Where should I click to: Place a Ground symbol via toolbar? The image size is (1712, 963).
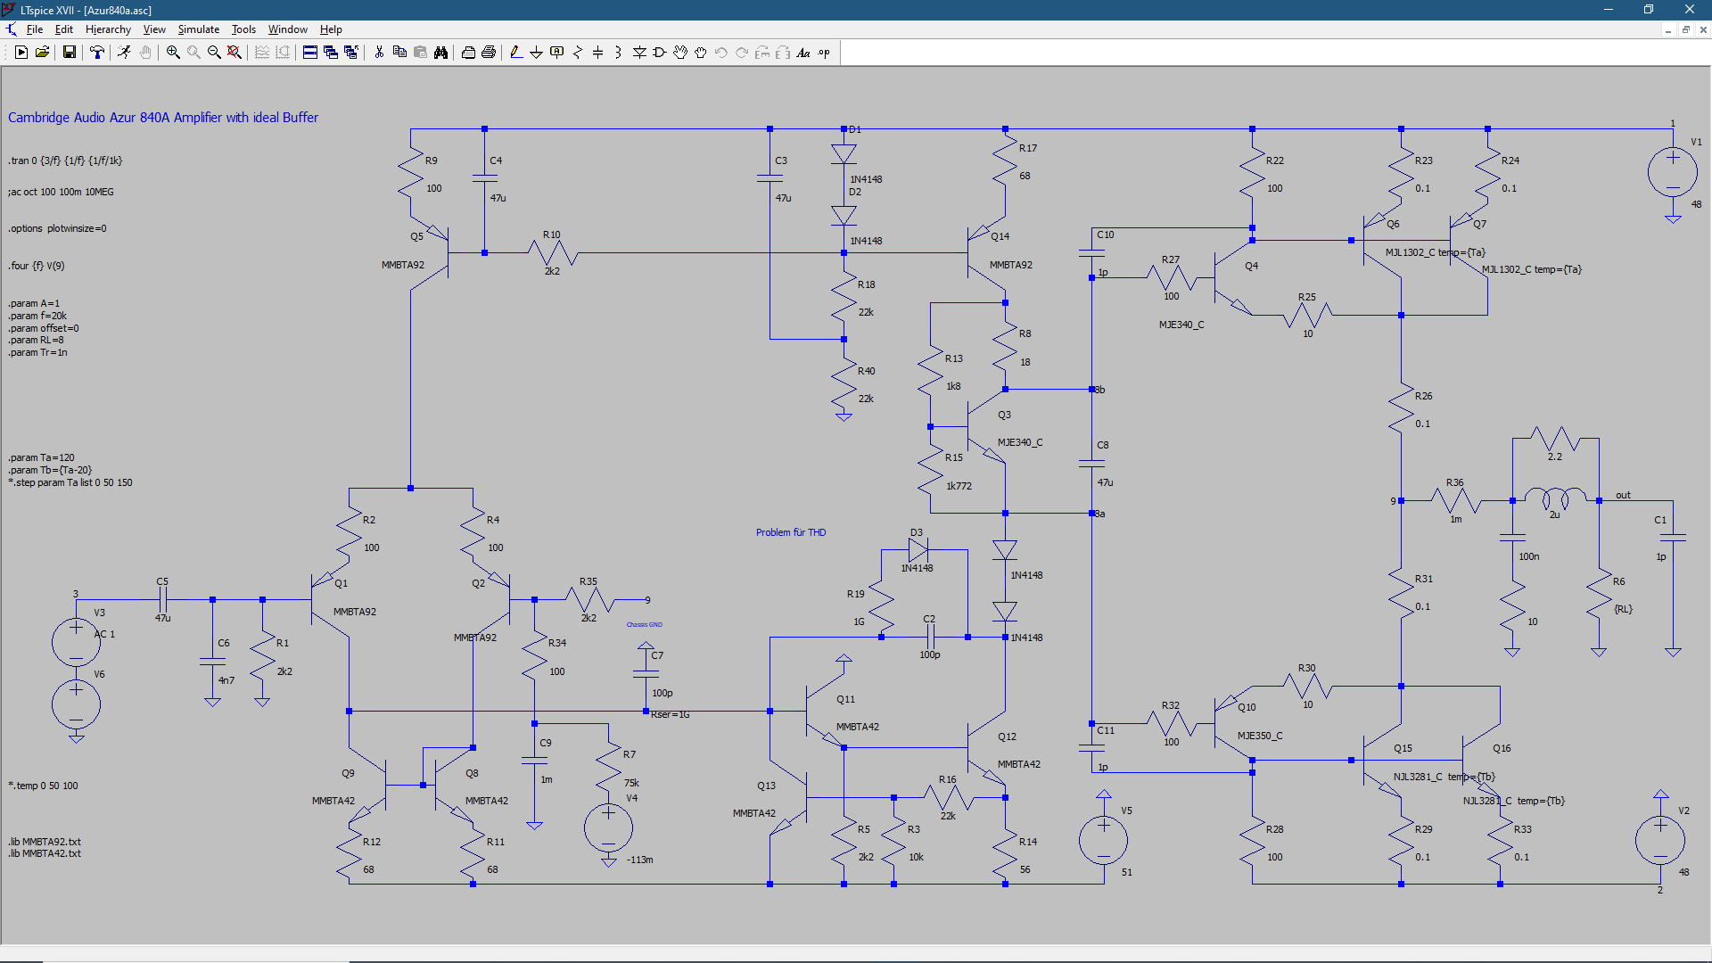pyautogui.click(x=536, y=53)
